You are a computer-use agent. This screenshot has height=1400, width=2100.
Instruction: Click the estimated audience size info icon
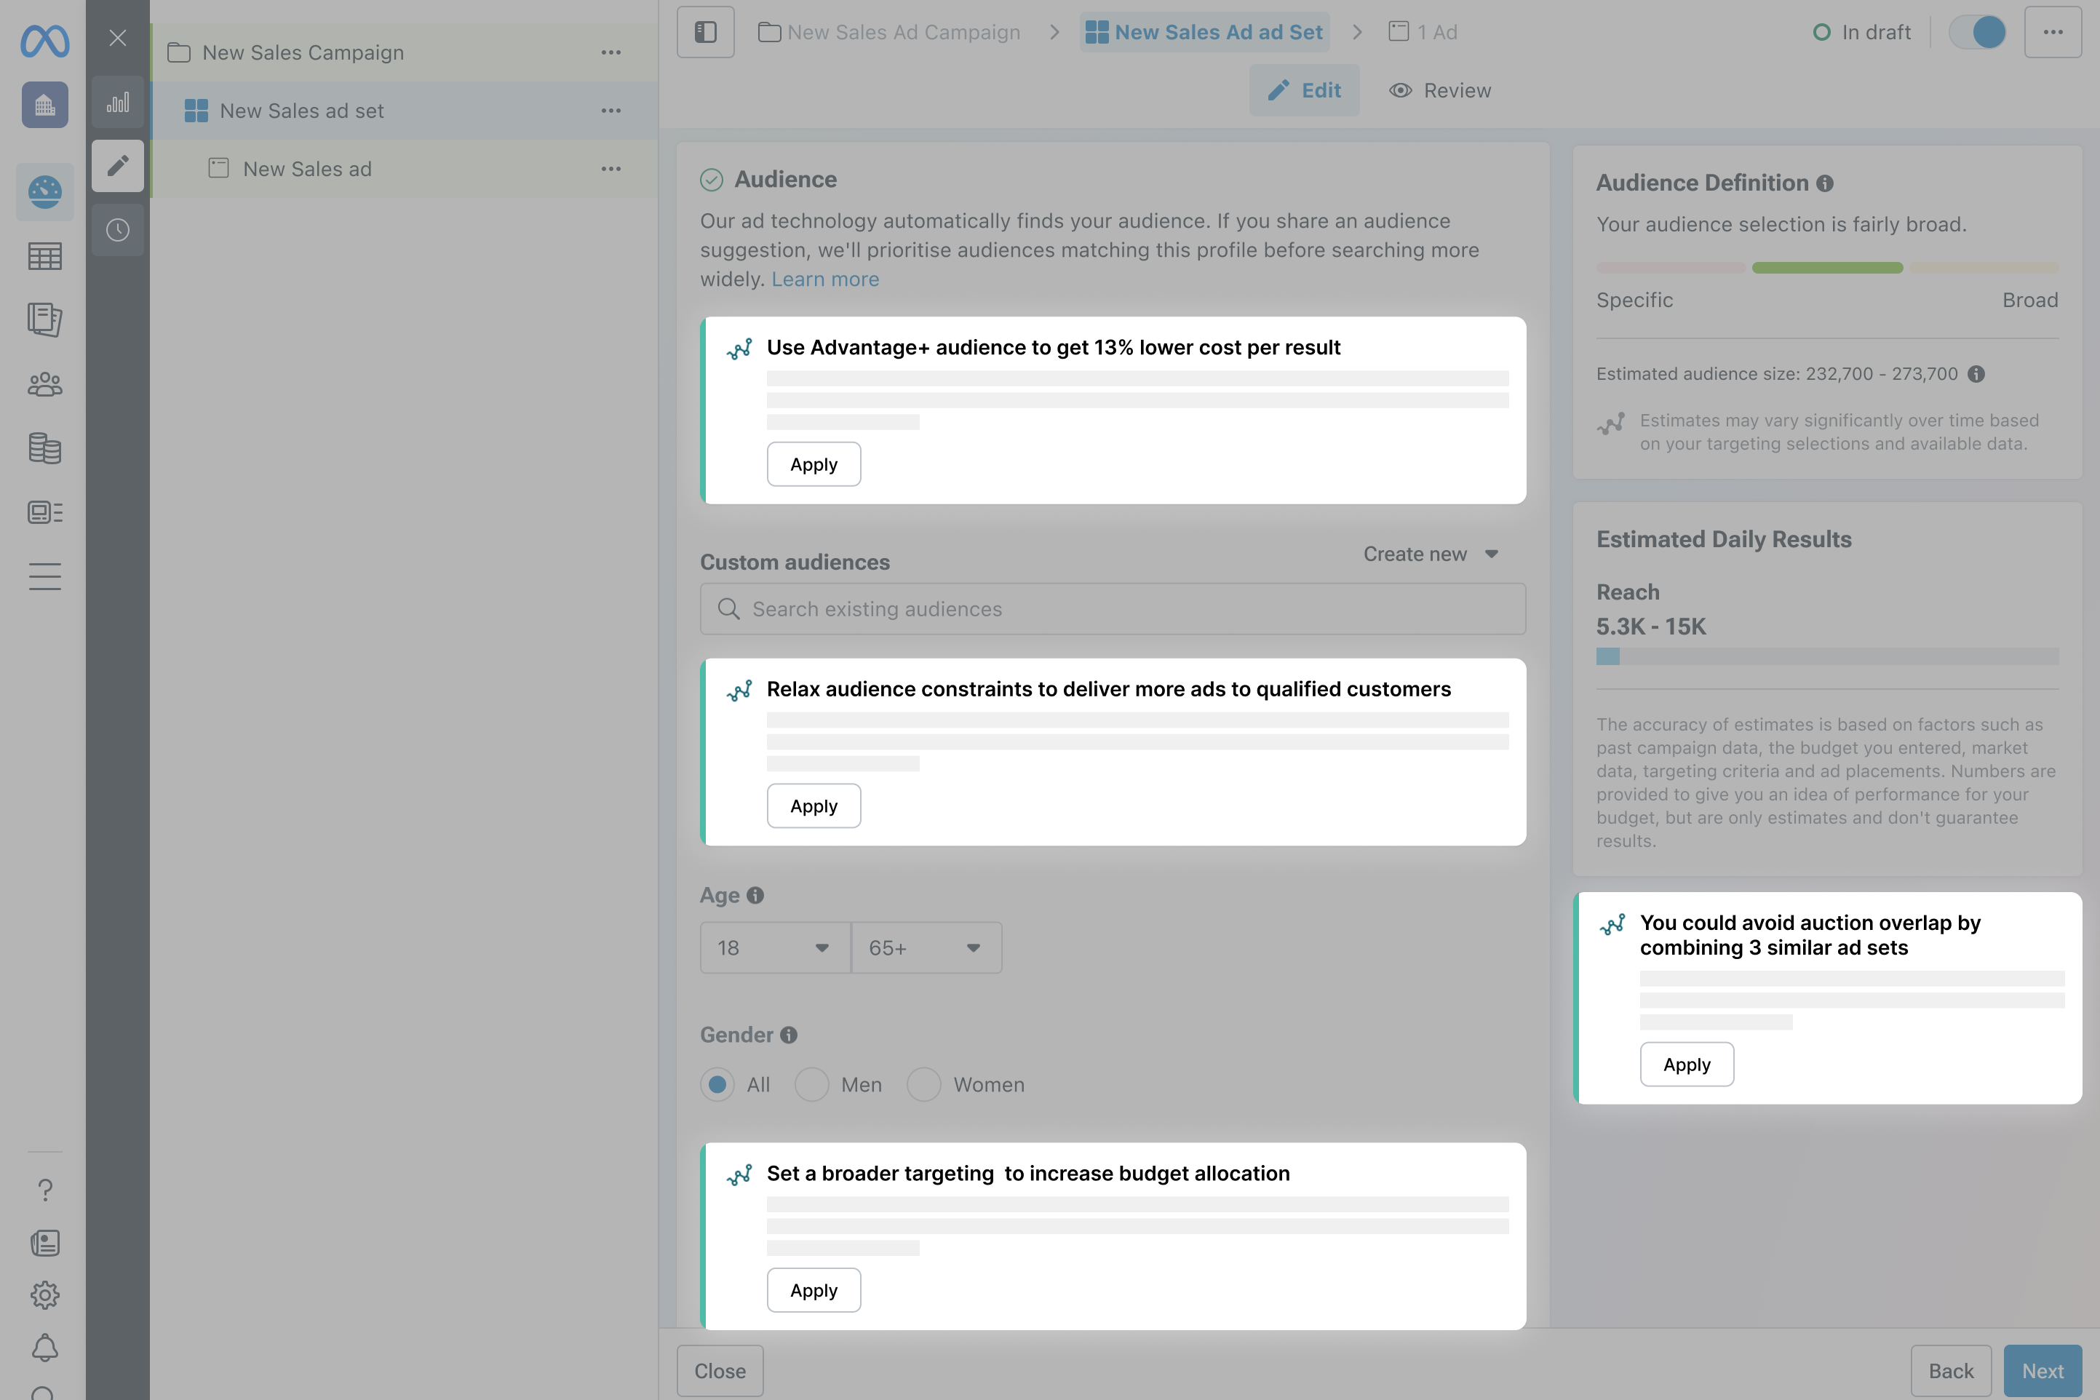[1977, 374]
